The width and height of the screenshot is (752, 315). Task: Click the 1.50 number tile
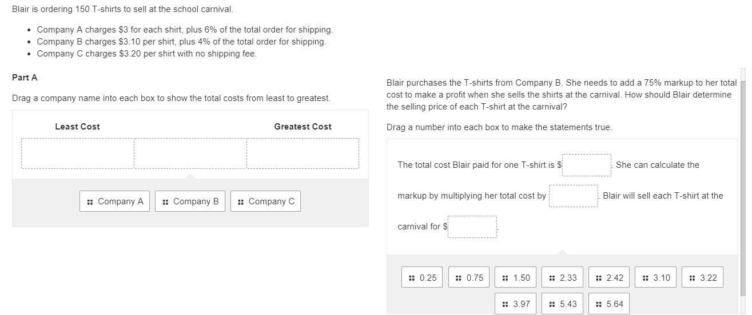[x=516, y=278]
